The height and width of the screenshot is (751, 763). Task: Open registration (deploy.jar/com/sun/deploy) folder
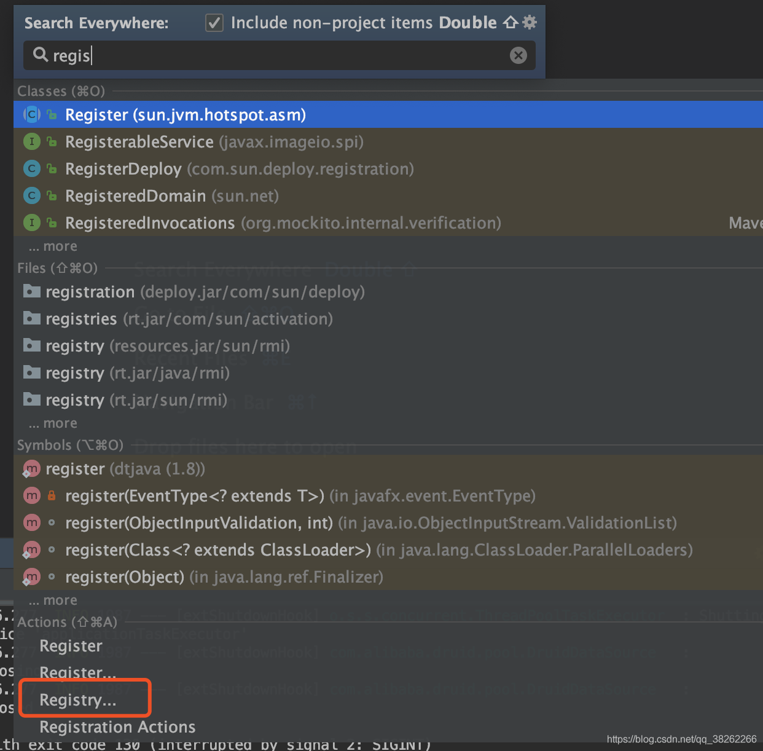click(x=388, y=291)
